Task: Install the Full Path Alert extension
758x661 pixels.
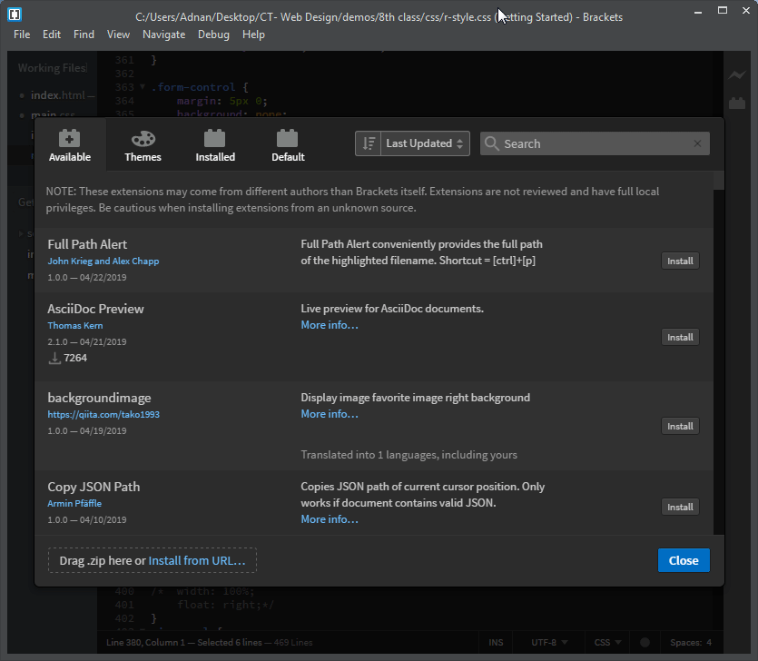Action: (x=680, y=261)
